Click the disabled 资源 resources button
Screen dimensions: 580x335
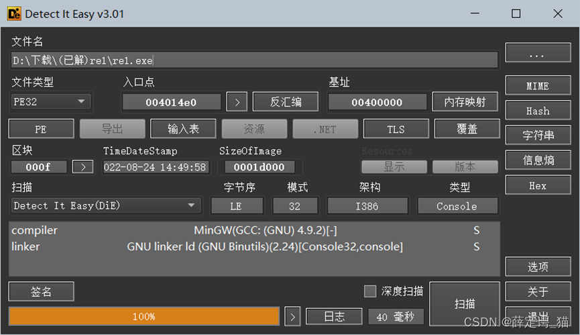pyautogui.click(x=254, y=129)
